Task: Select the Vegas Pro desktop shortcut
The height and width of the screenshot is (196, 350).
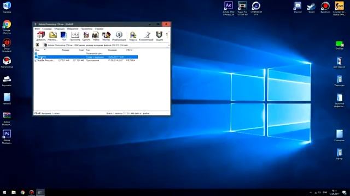Action: tap(242, 9)
